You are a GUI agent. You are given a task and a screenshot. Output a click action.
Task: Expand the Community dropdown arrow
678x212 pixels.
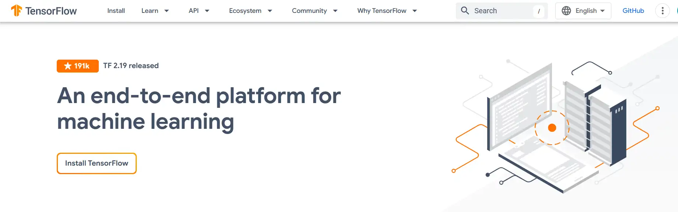335,11
